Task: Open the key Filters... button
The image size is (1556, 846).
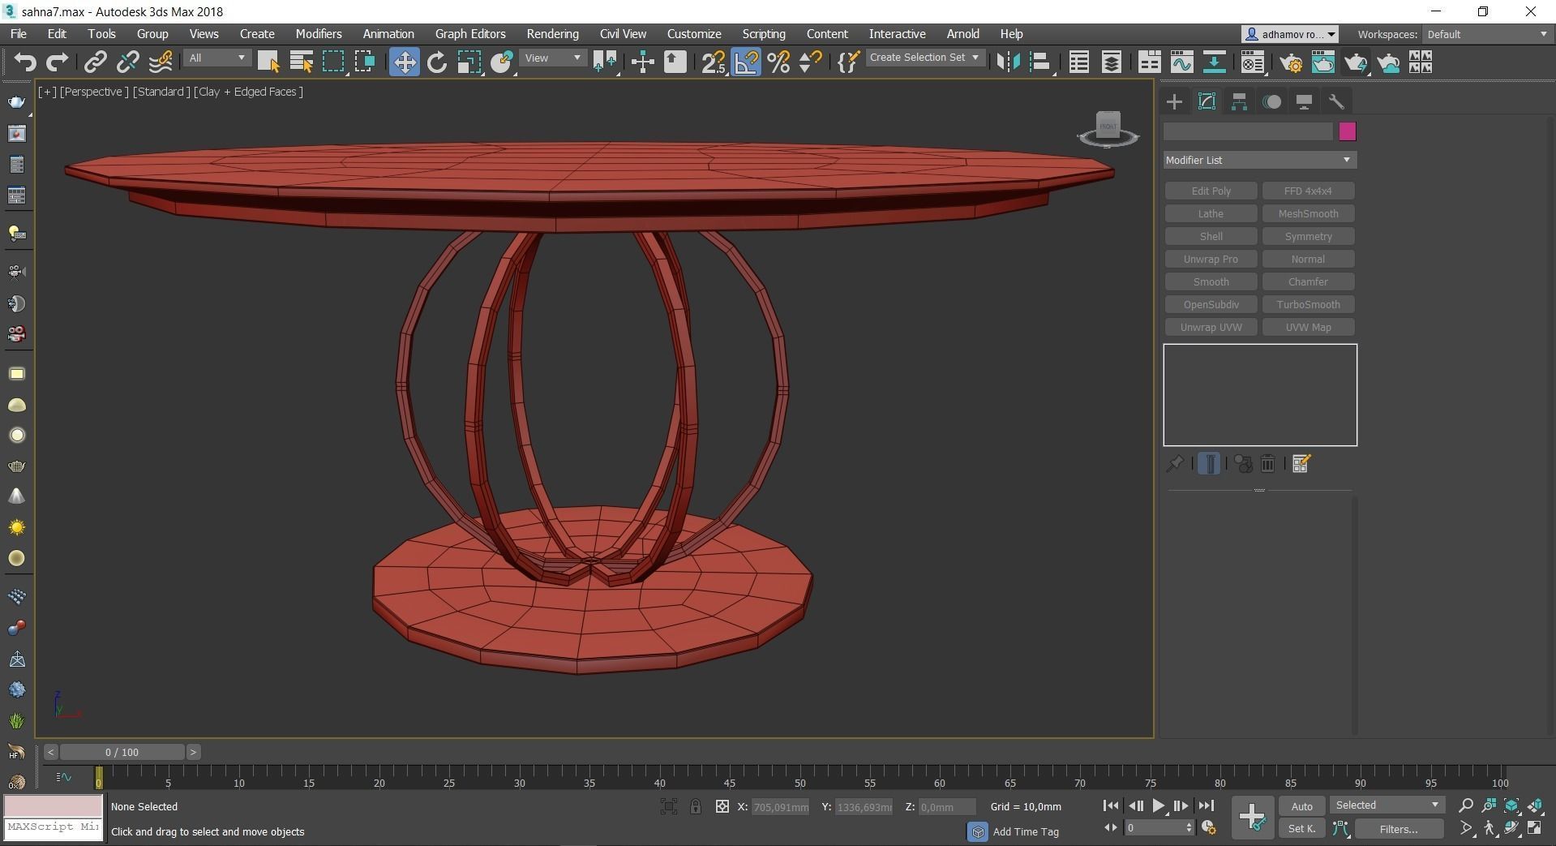Action: click(x=1399, y=828)
